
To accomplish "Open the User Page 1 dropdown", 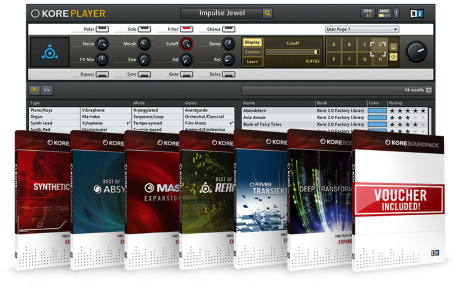I will 362,30.
